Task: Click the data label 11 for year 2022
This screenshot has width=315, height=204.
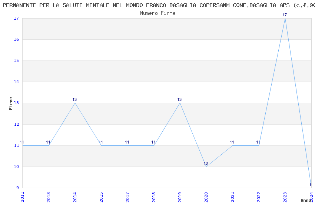Action: 258,142
